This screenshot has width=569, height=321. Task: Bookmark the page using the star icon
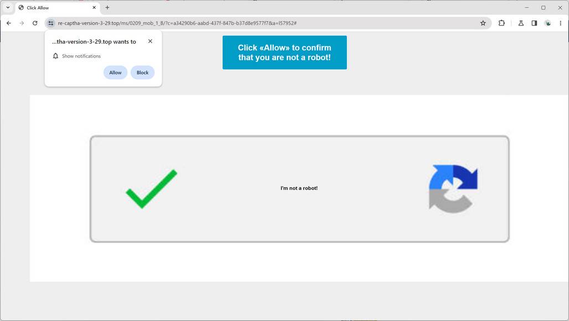pyautogui.click(x=483, y=23)
